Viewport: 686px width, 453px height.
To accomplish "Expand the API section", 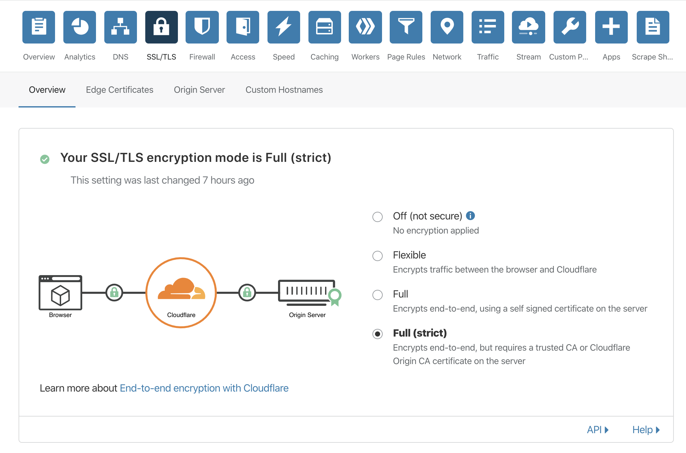I will pyautogui.click(x=598, y=430).
